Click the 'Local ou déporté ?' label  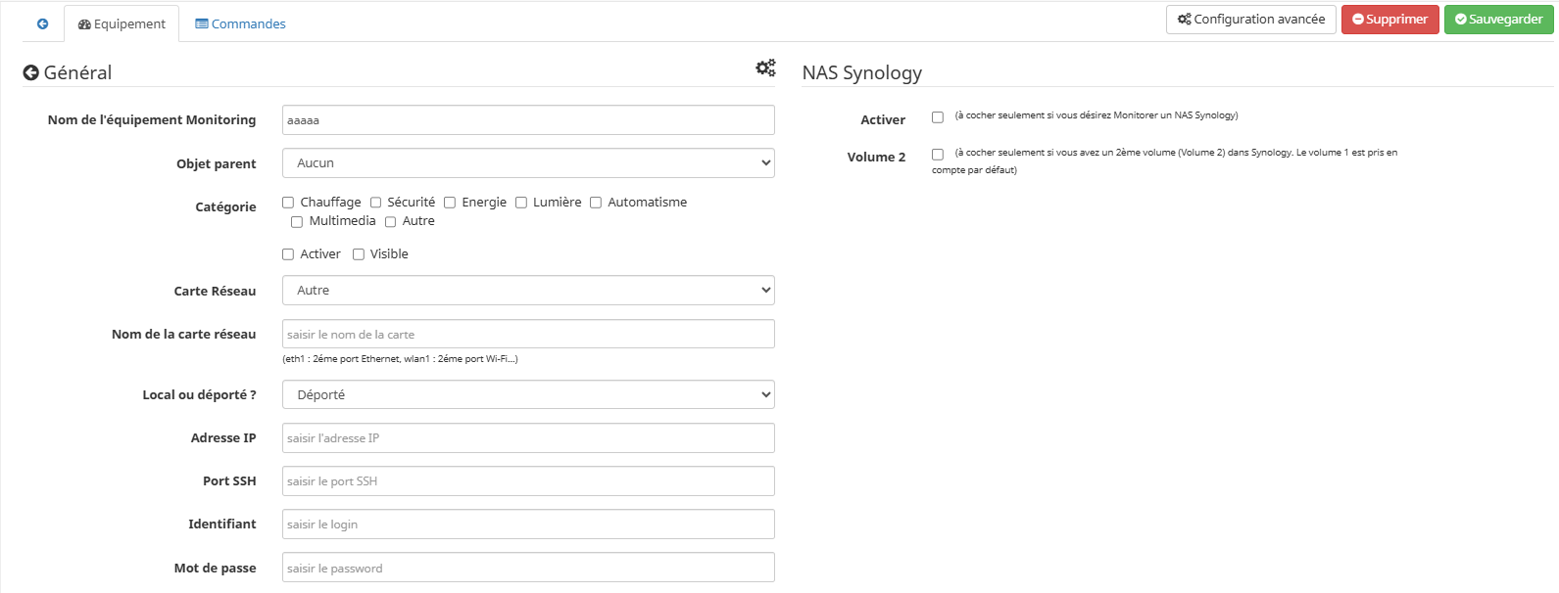pyautogui.click(x=199, y=394)
